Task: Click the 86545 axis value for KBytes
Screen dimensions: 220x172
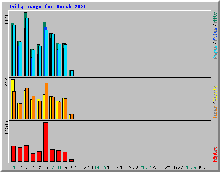Action: point(6,128)
